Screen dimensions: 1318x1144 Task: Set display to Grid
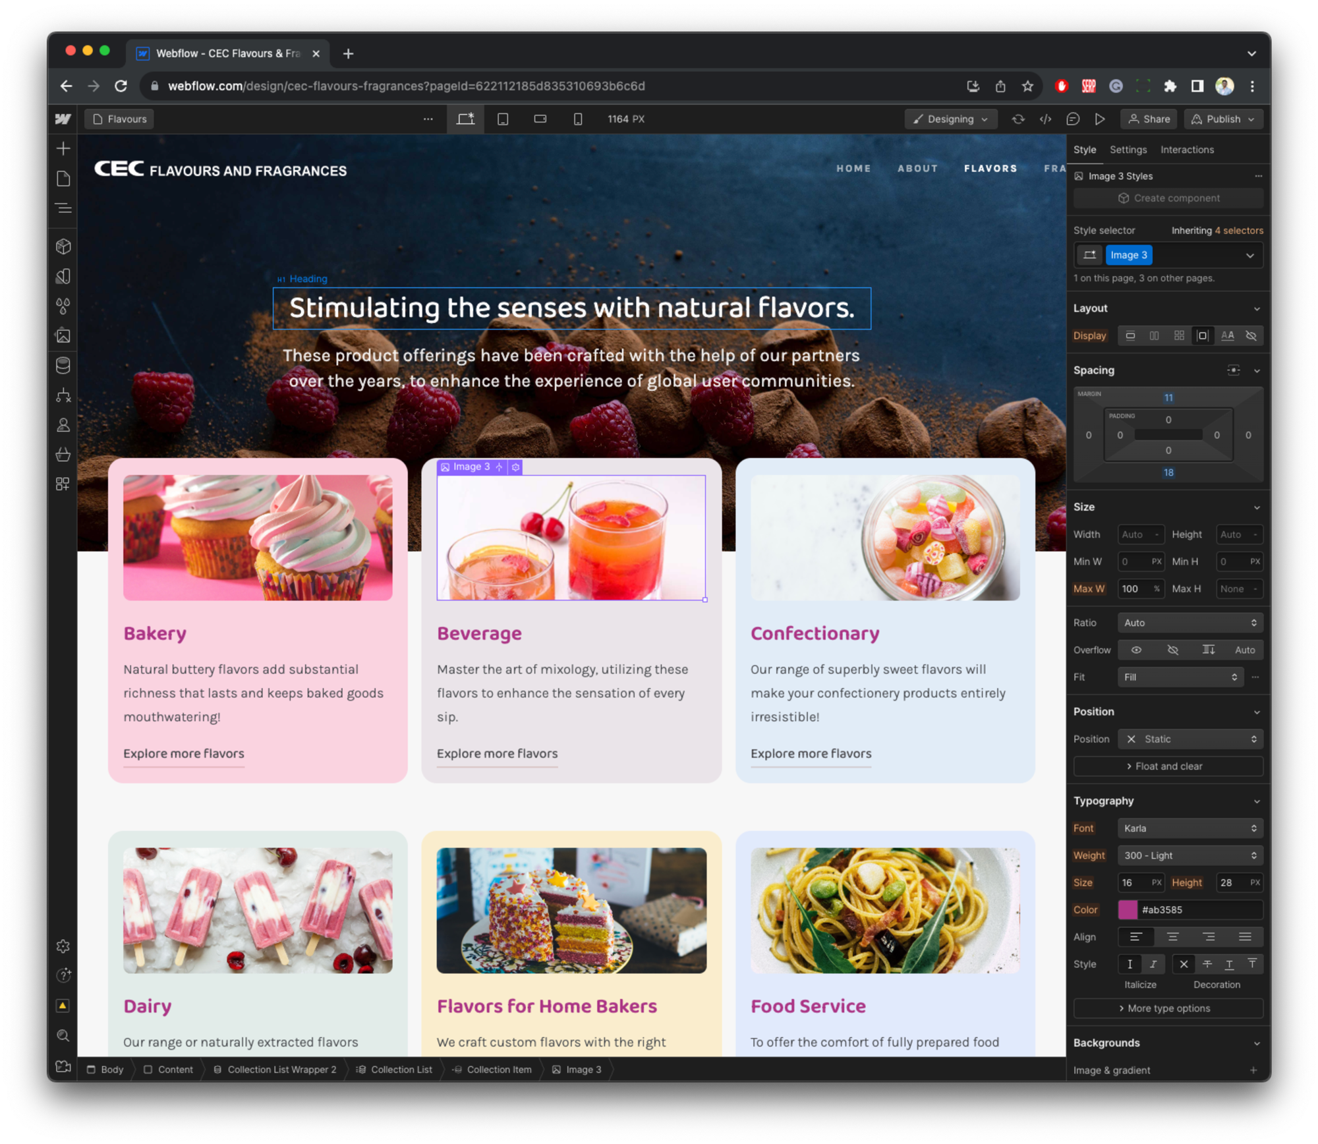coord(1179,336)
